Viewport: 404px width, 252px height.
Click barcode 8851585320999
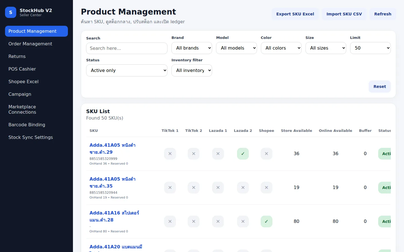[104, 159]
